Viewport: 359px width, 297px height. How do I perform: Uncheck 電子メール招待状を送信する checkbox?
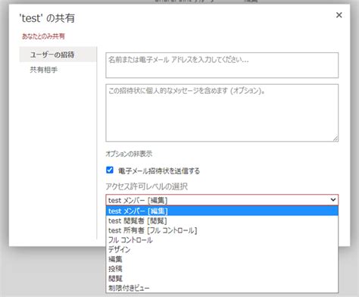pos(110,170)
